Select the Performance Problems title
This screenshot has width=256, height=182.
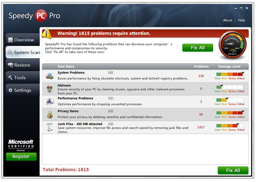coord(75,98)
